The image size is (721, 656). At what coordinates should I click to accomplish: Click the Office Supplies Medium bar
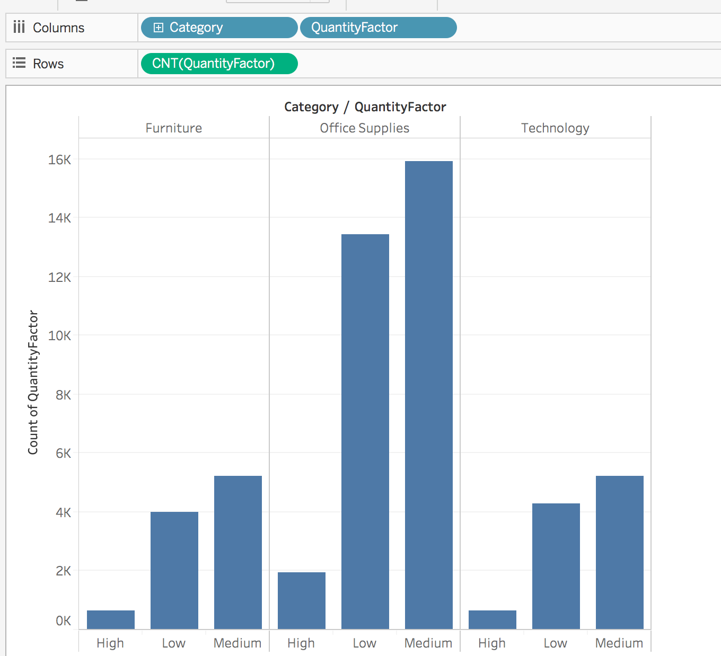coord(428,395)
